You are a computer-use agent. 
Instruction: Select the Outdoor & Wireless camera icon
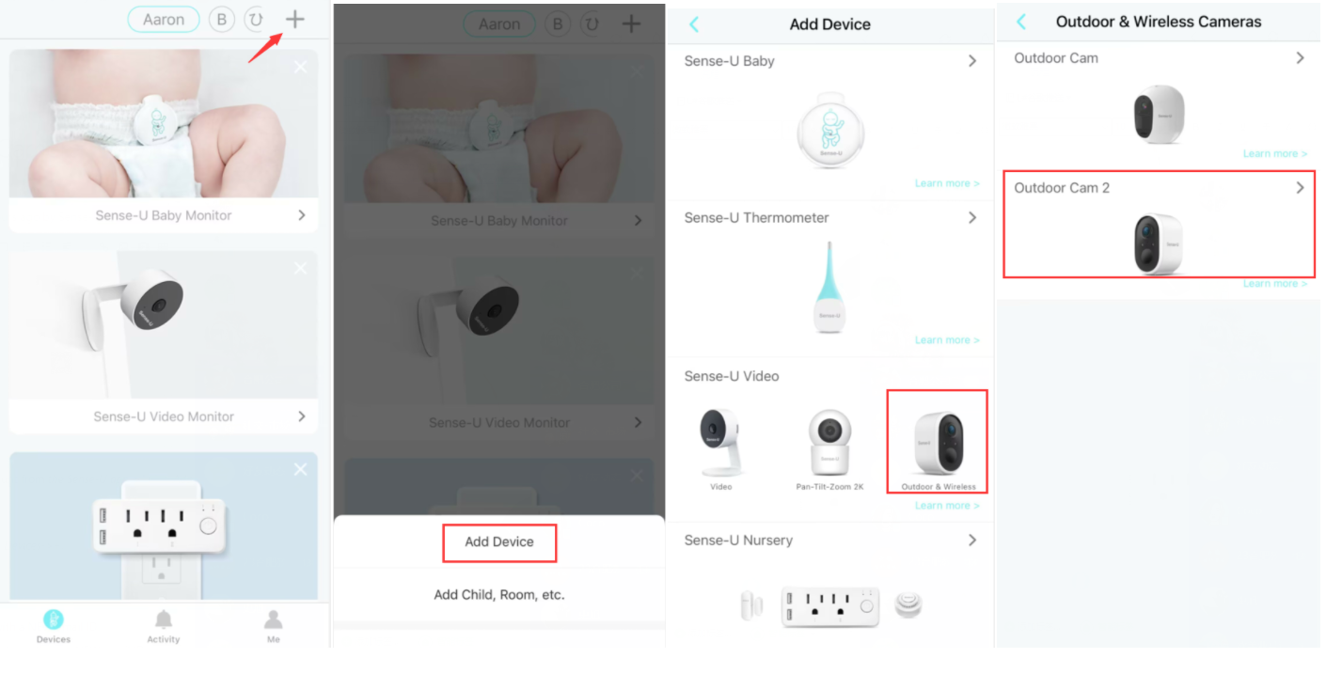pos(938,442)
